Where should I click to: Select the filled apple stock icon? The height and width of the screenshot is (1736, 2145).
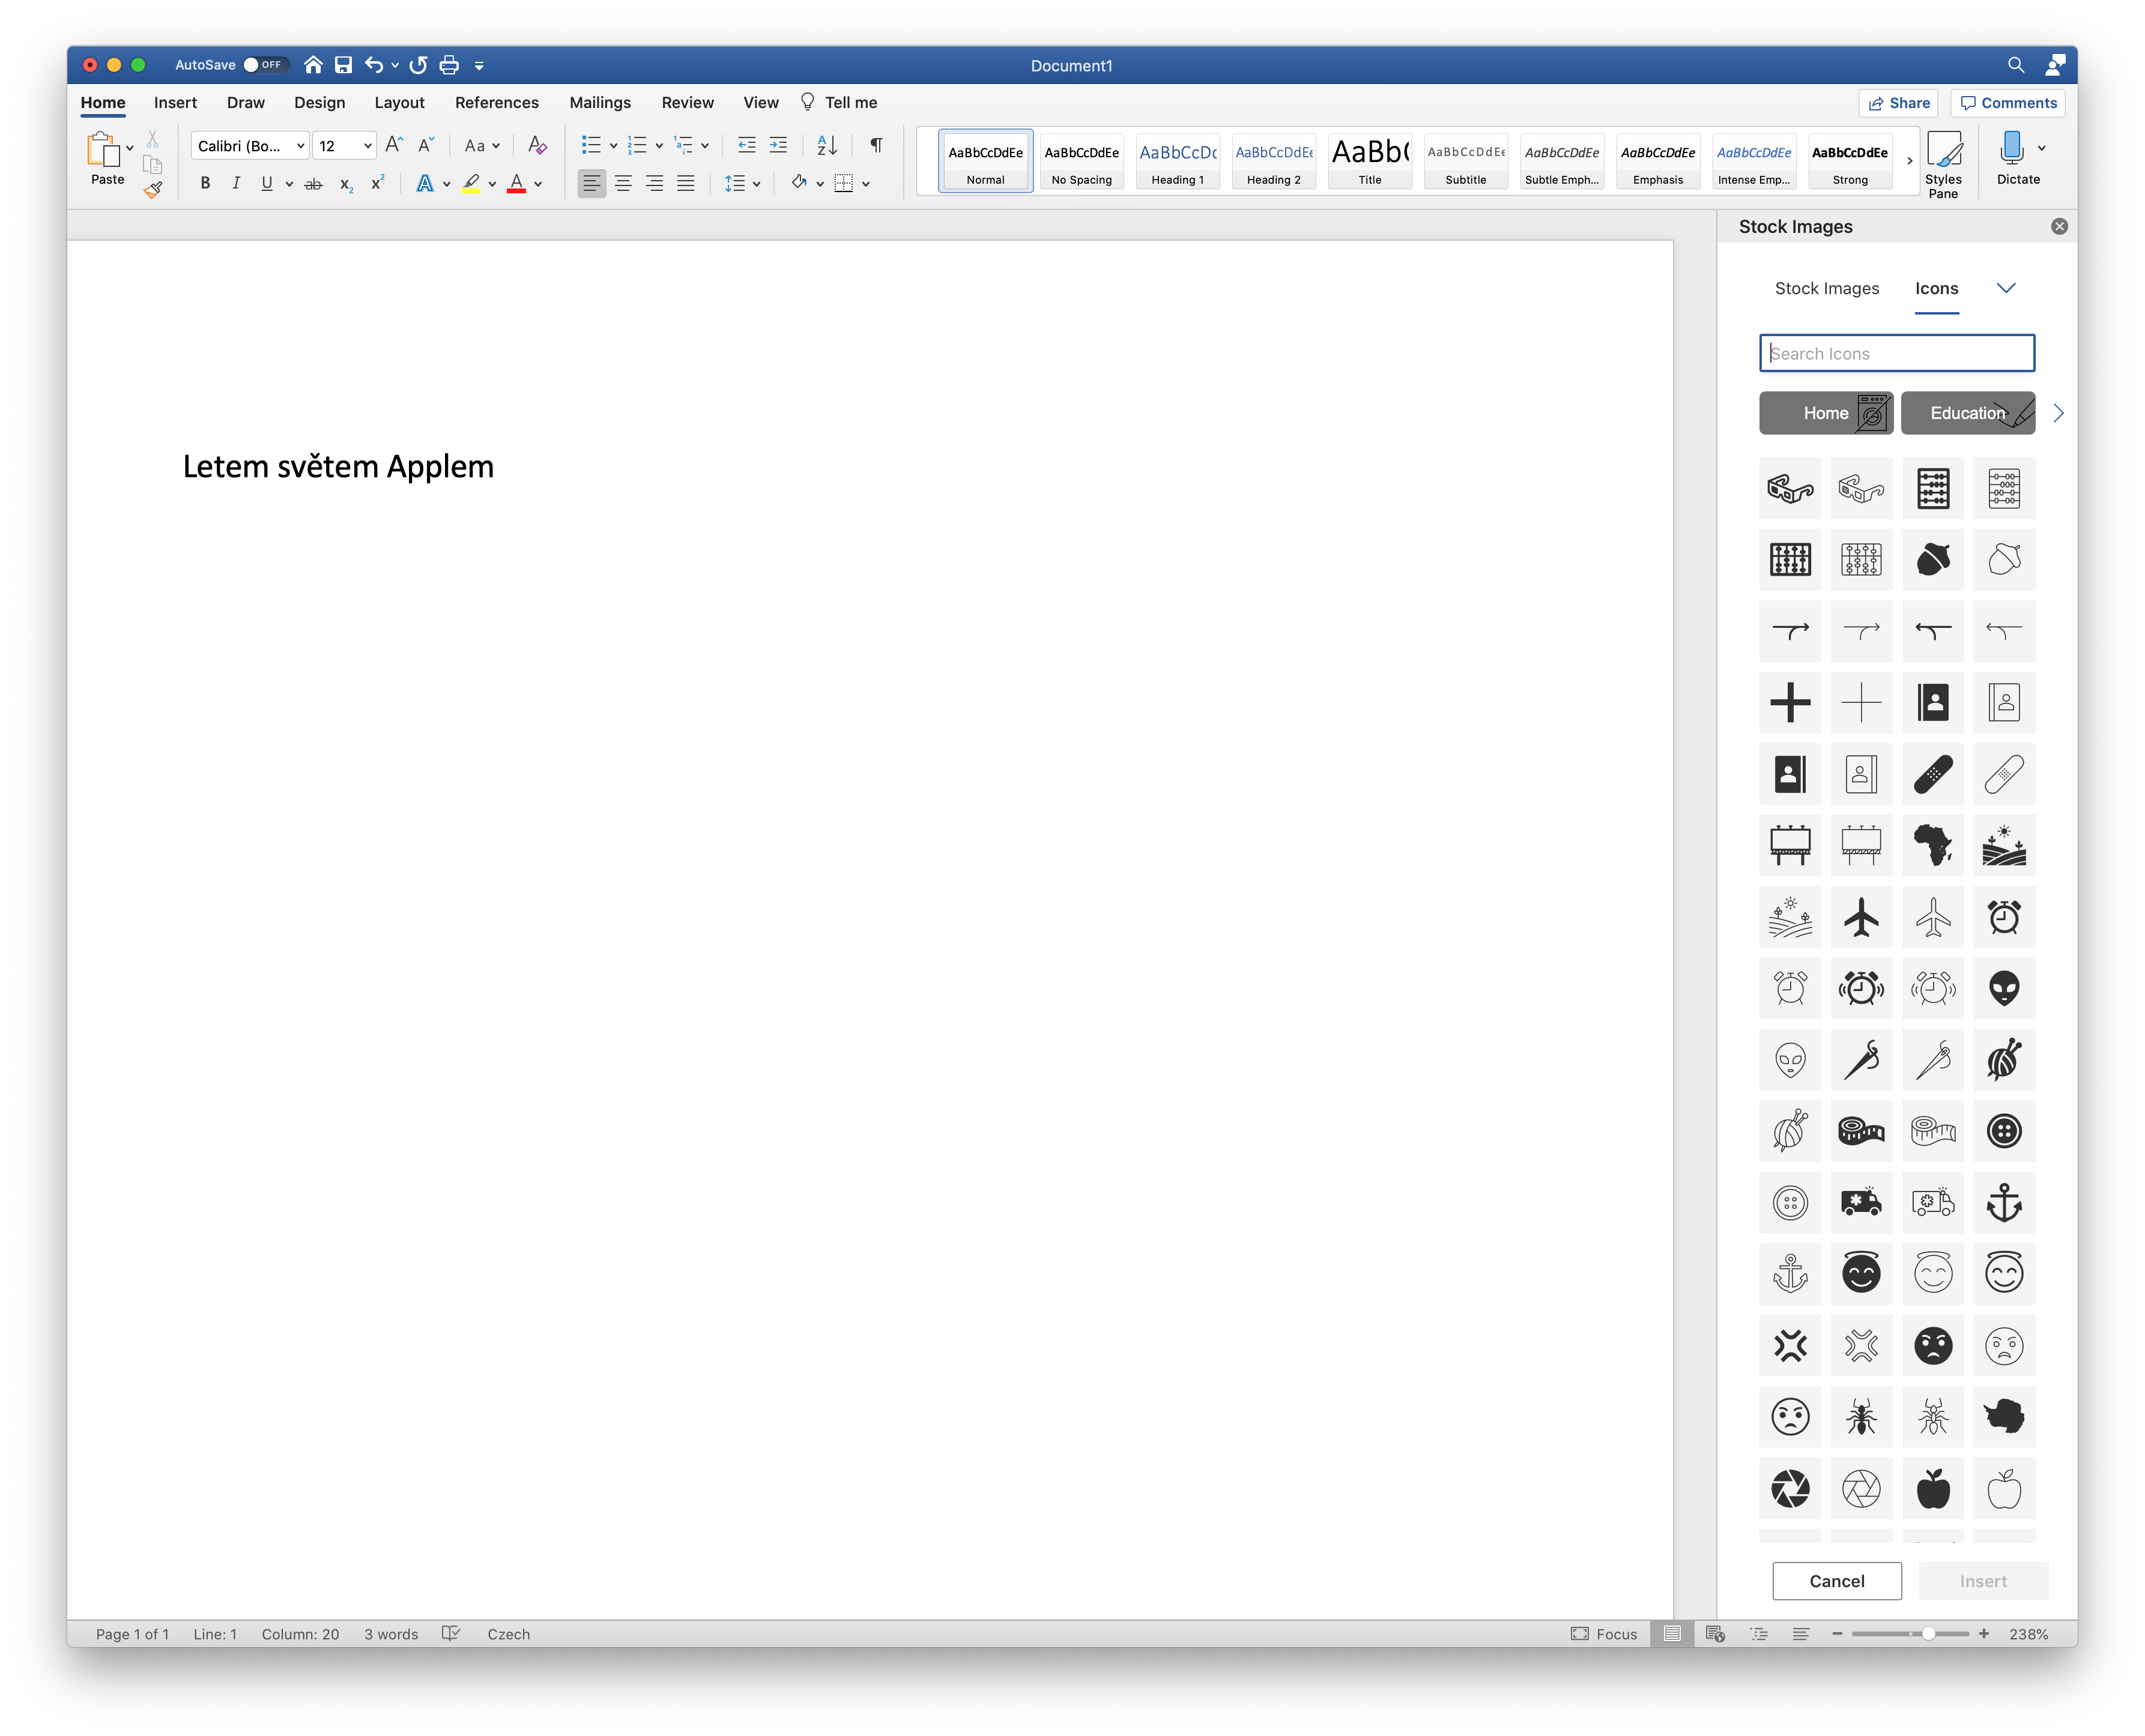(x=1933, y=1489)
